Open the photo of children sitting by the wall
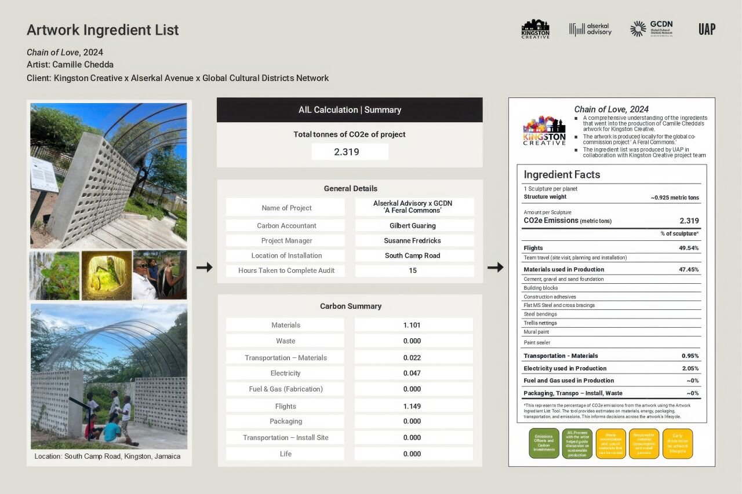 (108, 376)
